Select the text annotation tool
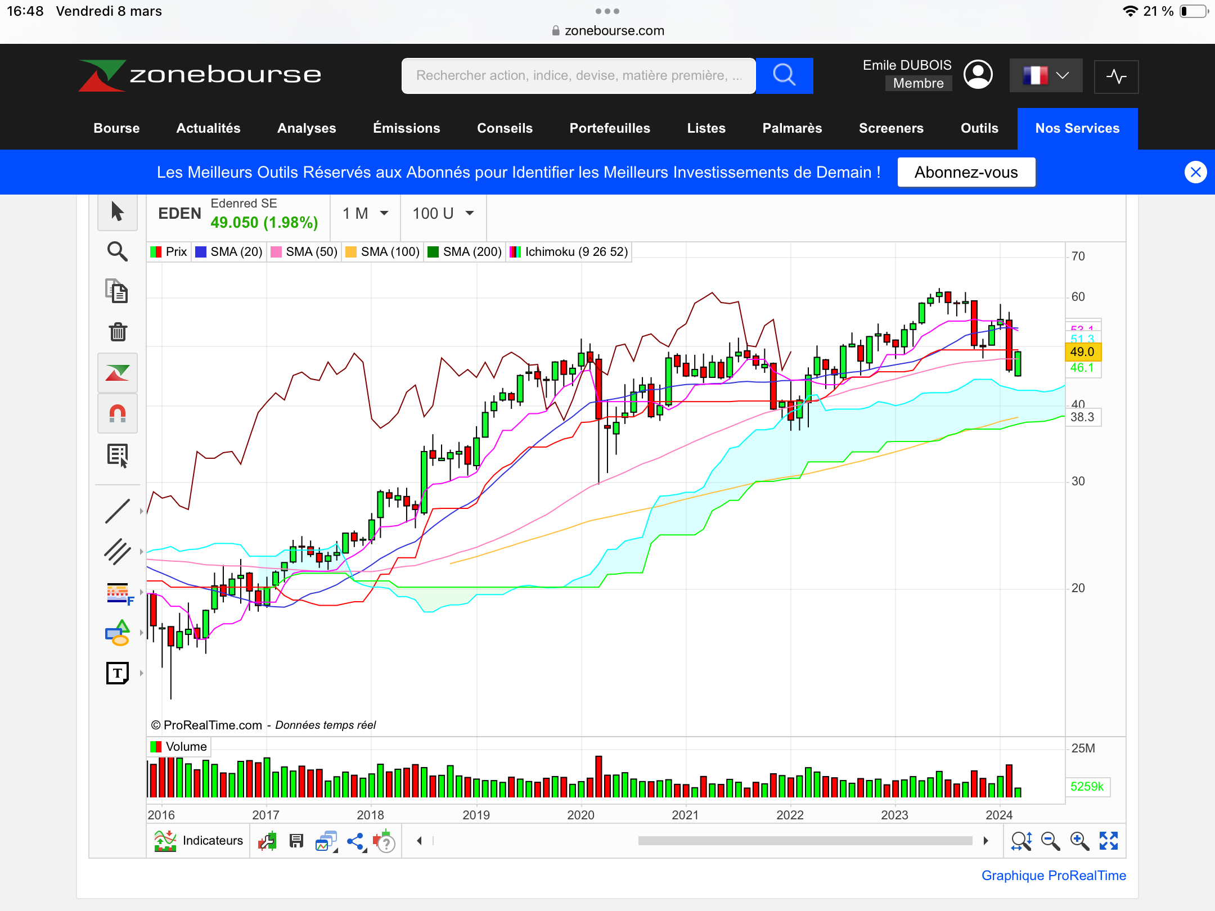This screenshot has height=911, width=1215. tap(117, 673)
